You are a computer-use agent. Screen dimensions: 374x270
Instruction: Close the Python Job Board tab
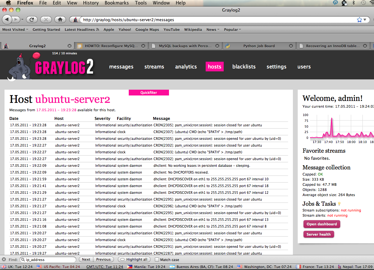[291, 46]
